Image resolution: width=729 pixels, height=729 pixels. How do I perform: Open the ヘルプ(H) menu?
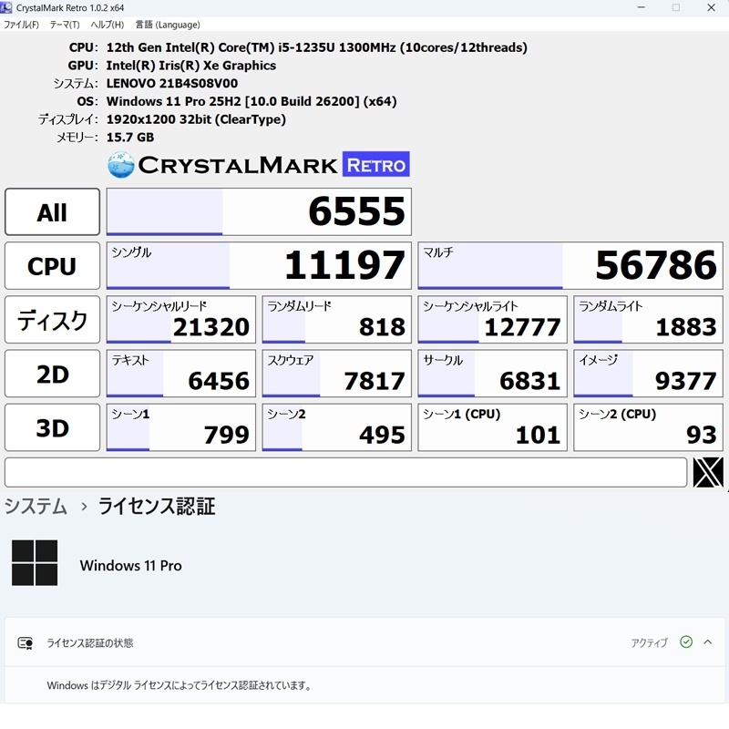tap(108, 25)
